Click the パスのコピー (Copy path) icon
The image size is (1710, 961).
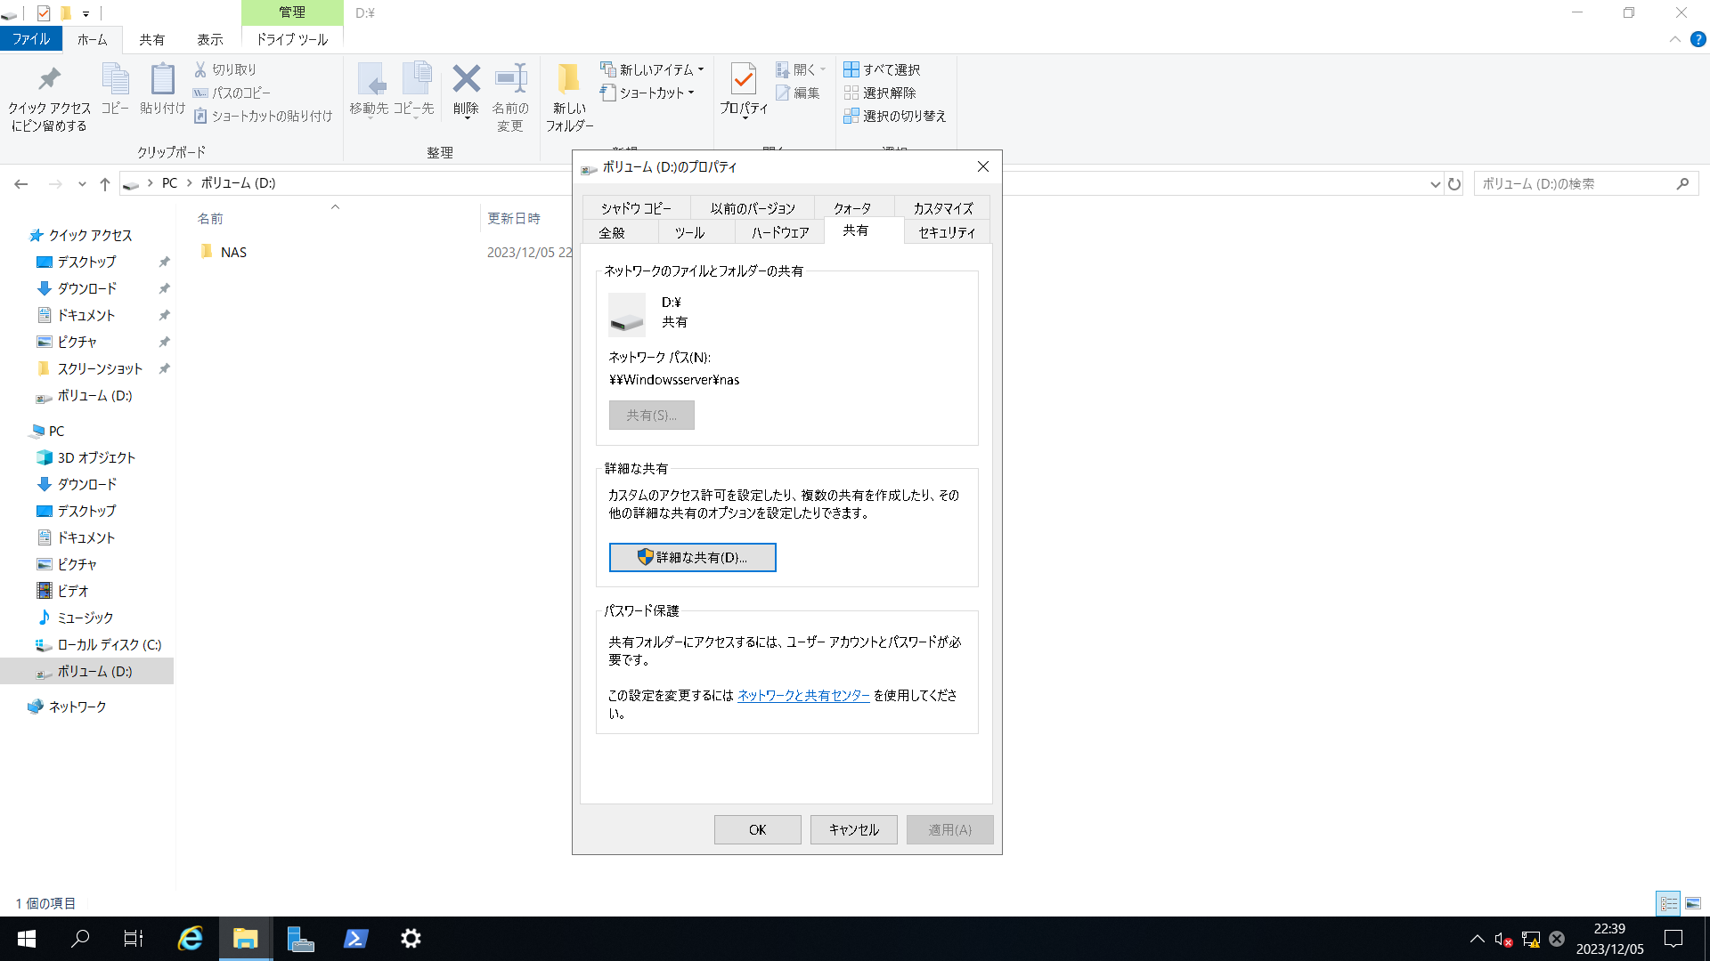pyautogui.click(x=200, y=92)
